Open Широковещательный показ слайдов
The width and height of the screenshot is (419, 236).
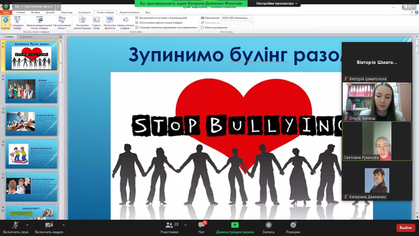[39, 23]
